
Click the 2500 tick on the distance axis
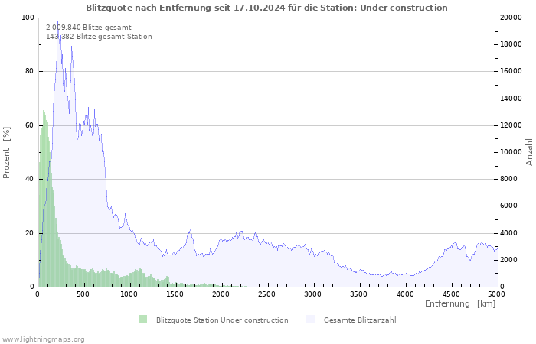click(266, 294)
